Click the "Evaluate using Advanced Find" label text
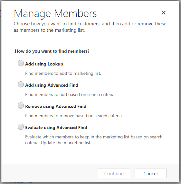181x184 pixels. point(56,128)
